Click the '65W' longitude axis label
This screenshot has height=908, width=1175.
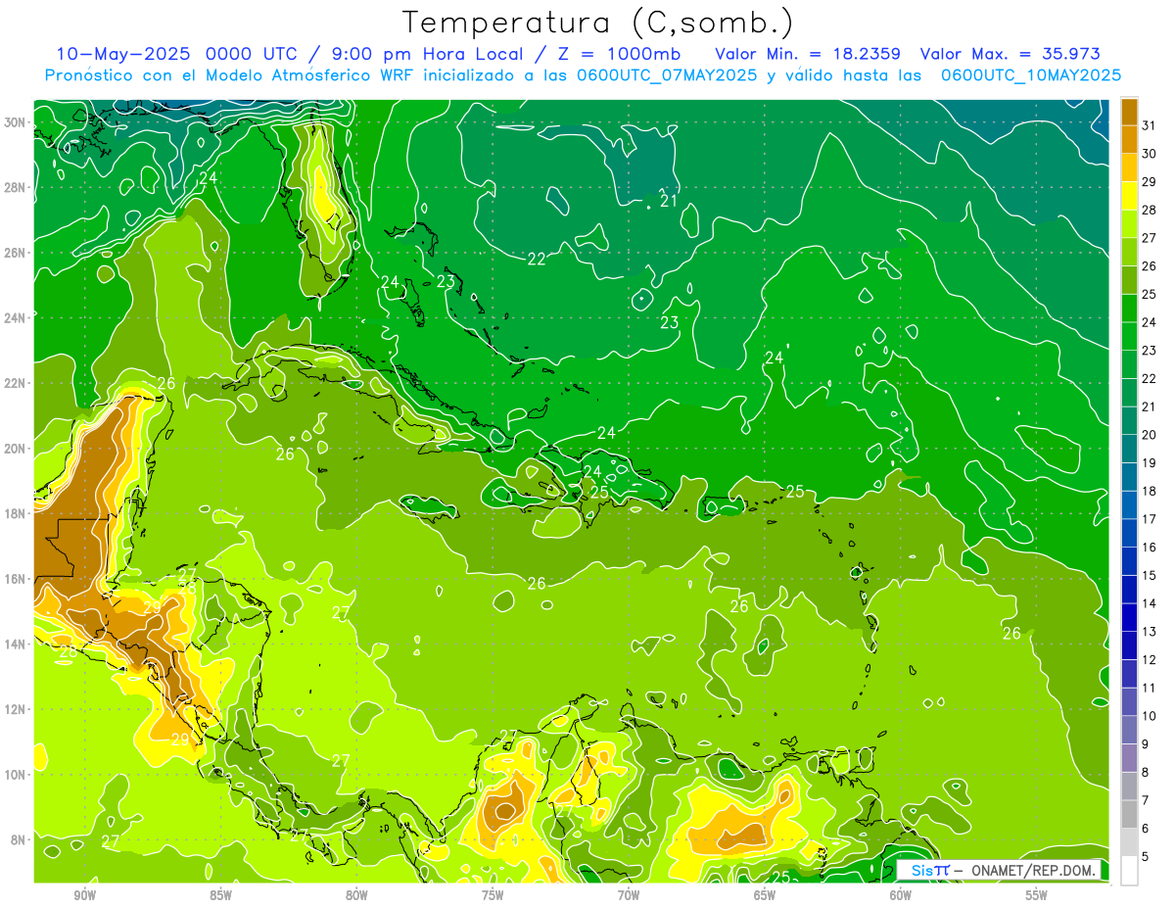tap(765, 895)
